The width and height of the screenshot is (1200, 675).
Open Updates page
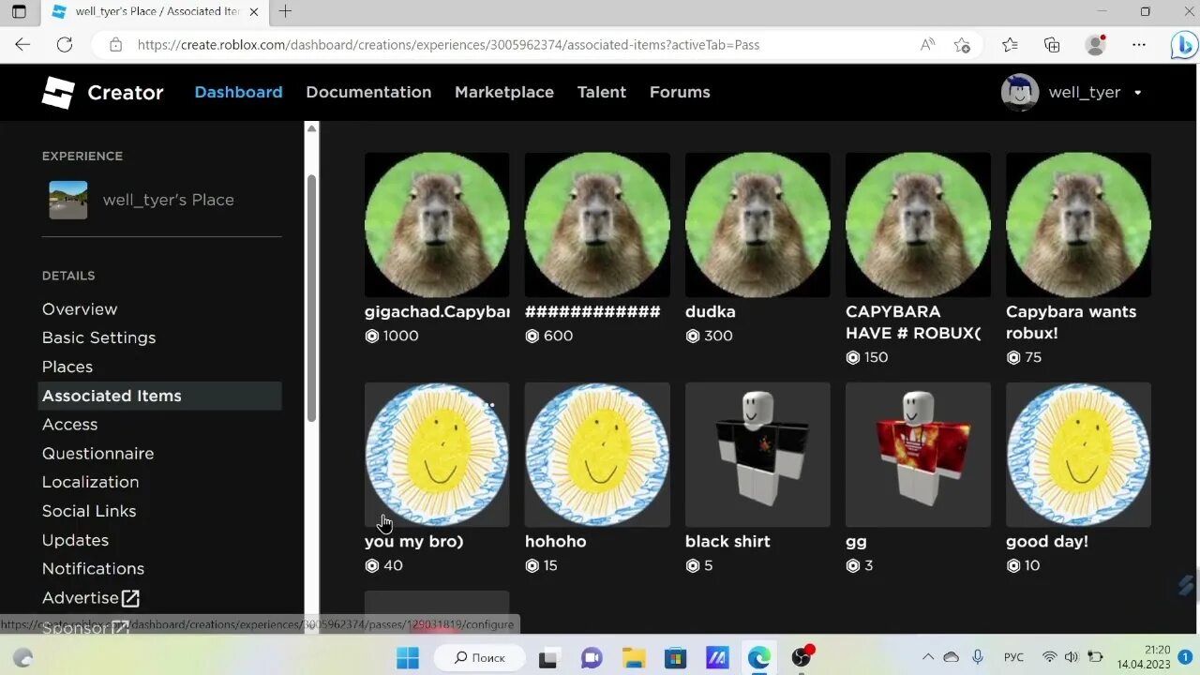click(75, 540)
